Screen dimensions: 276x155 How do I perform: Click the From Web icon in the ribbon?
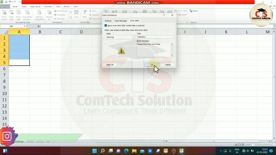pos(11,15)
